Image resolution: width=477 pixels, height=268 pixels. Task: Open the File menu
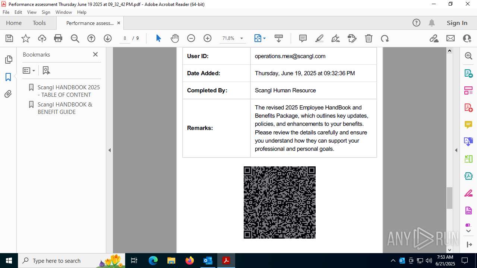[6, 12]
